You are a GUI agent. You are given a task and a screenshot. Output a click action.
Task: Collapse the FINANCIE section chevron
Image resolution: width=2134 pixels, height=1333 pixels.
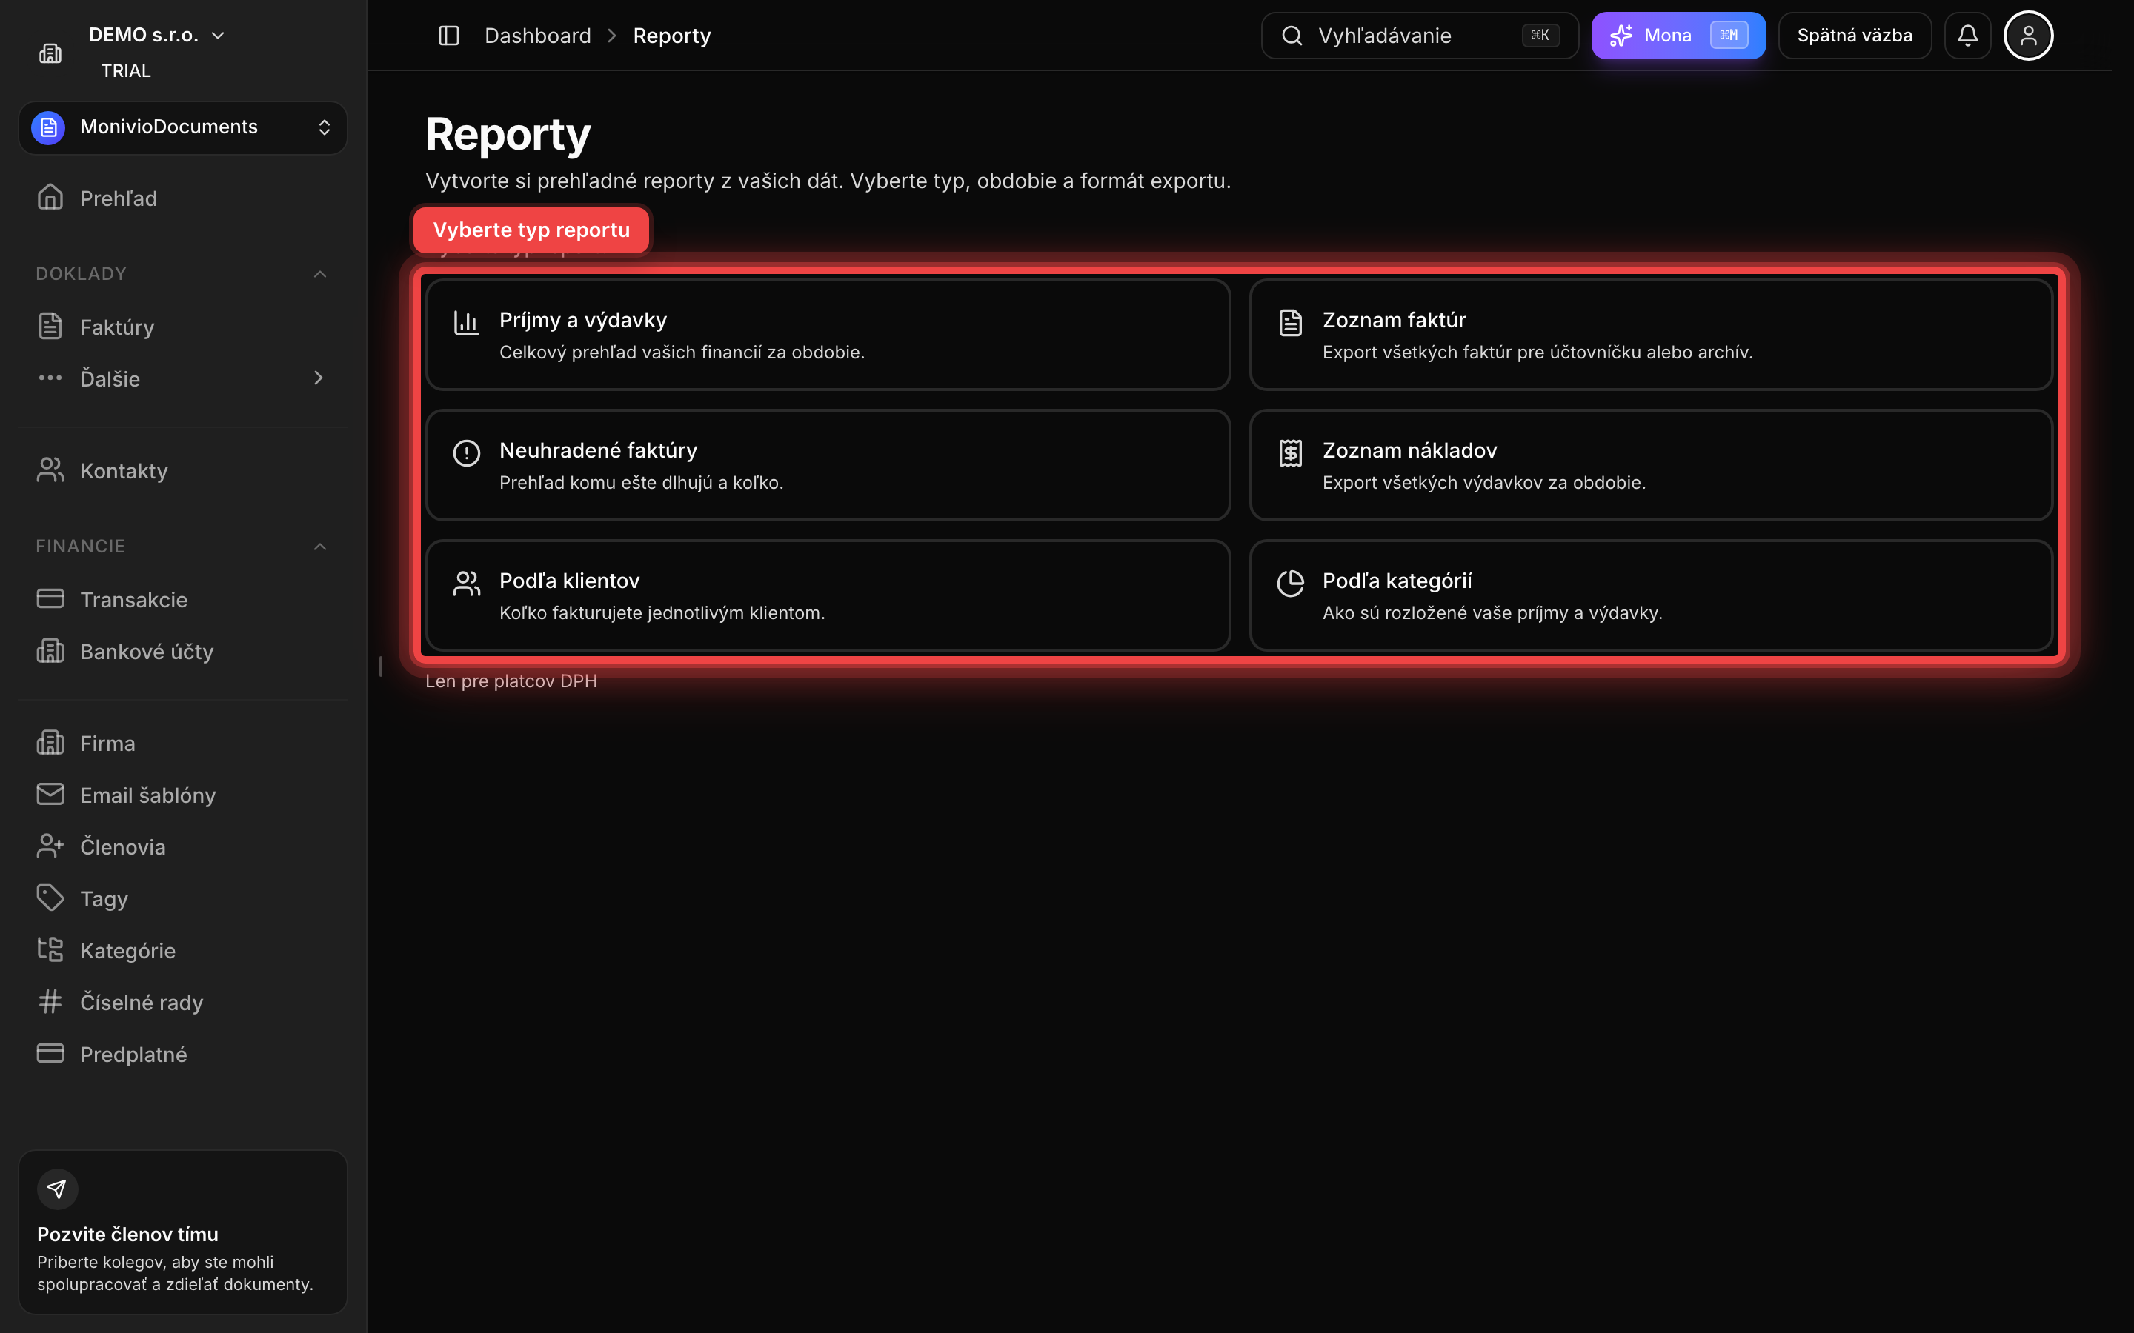320,547
